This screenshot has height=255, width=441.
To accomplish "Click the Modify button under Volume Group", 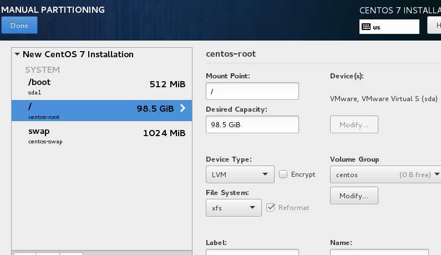I will (354, 196).
